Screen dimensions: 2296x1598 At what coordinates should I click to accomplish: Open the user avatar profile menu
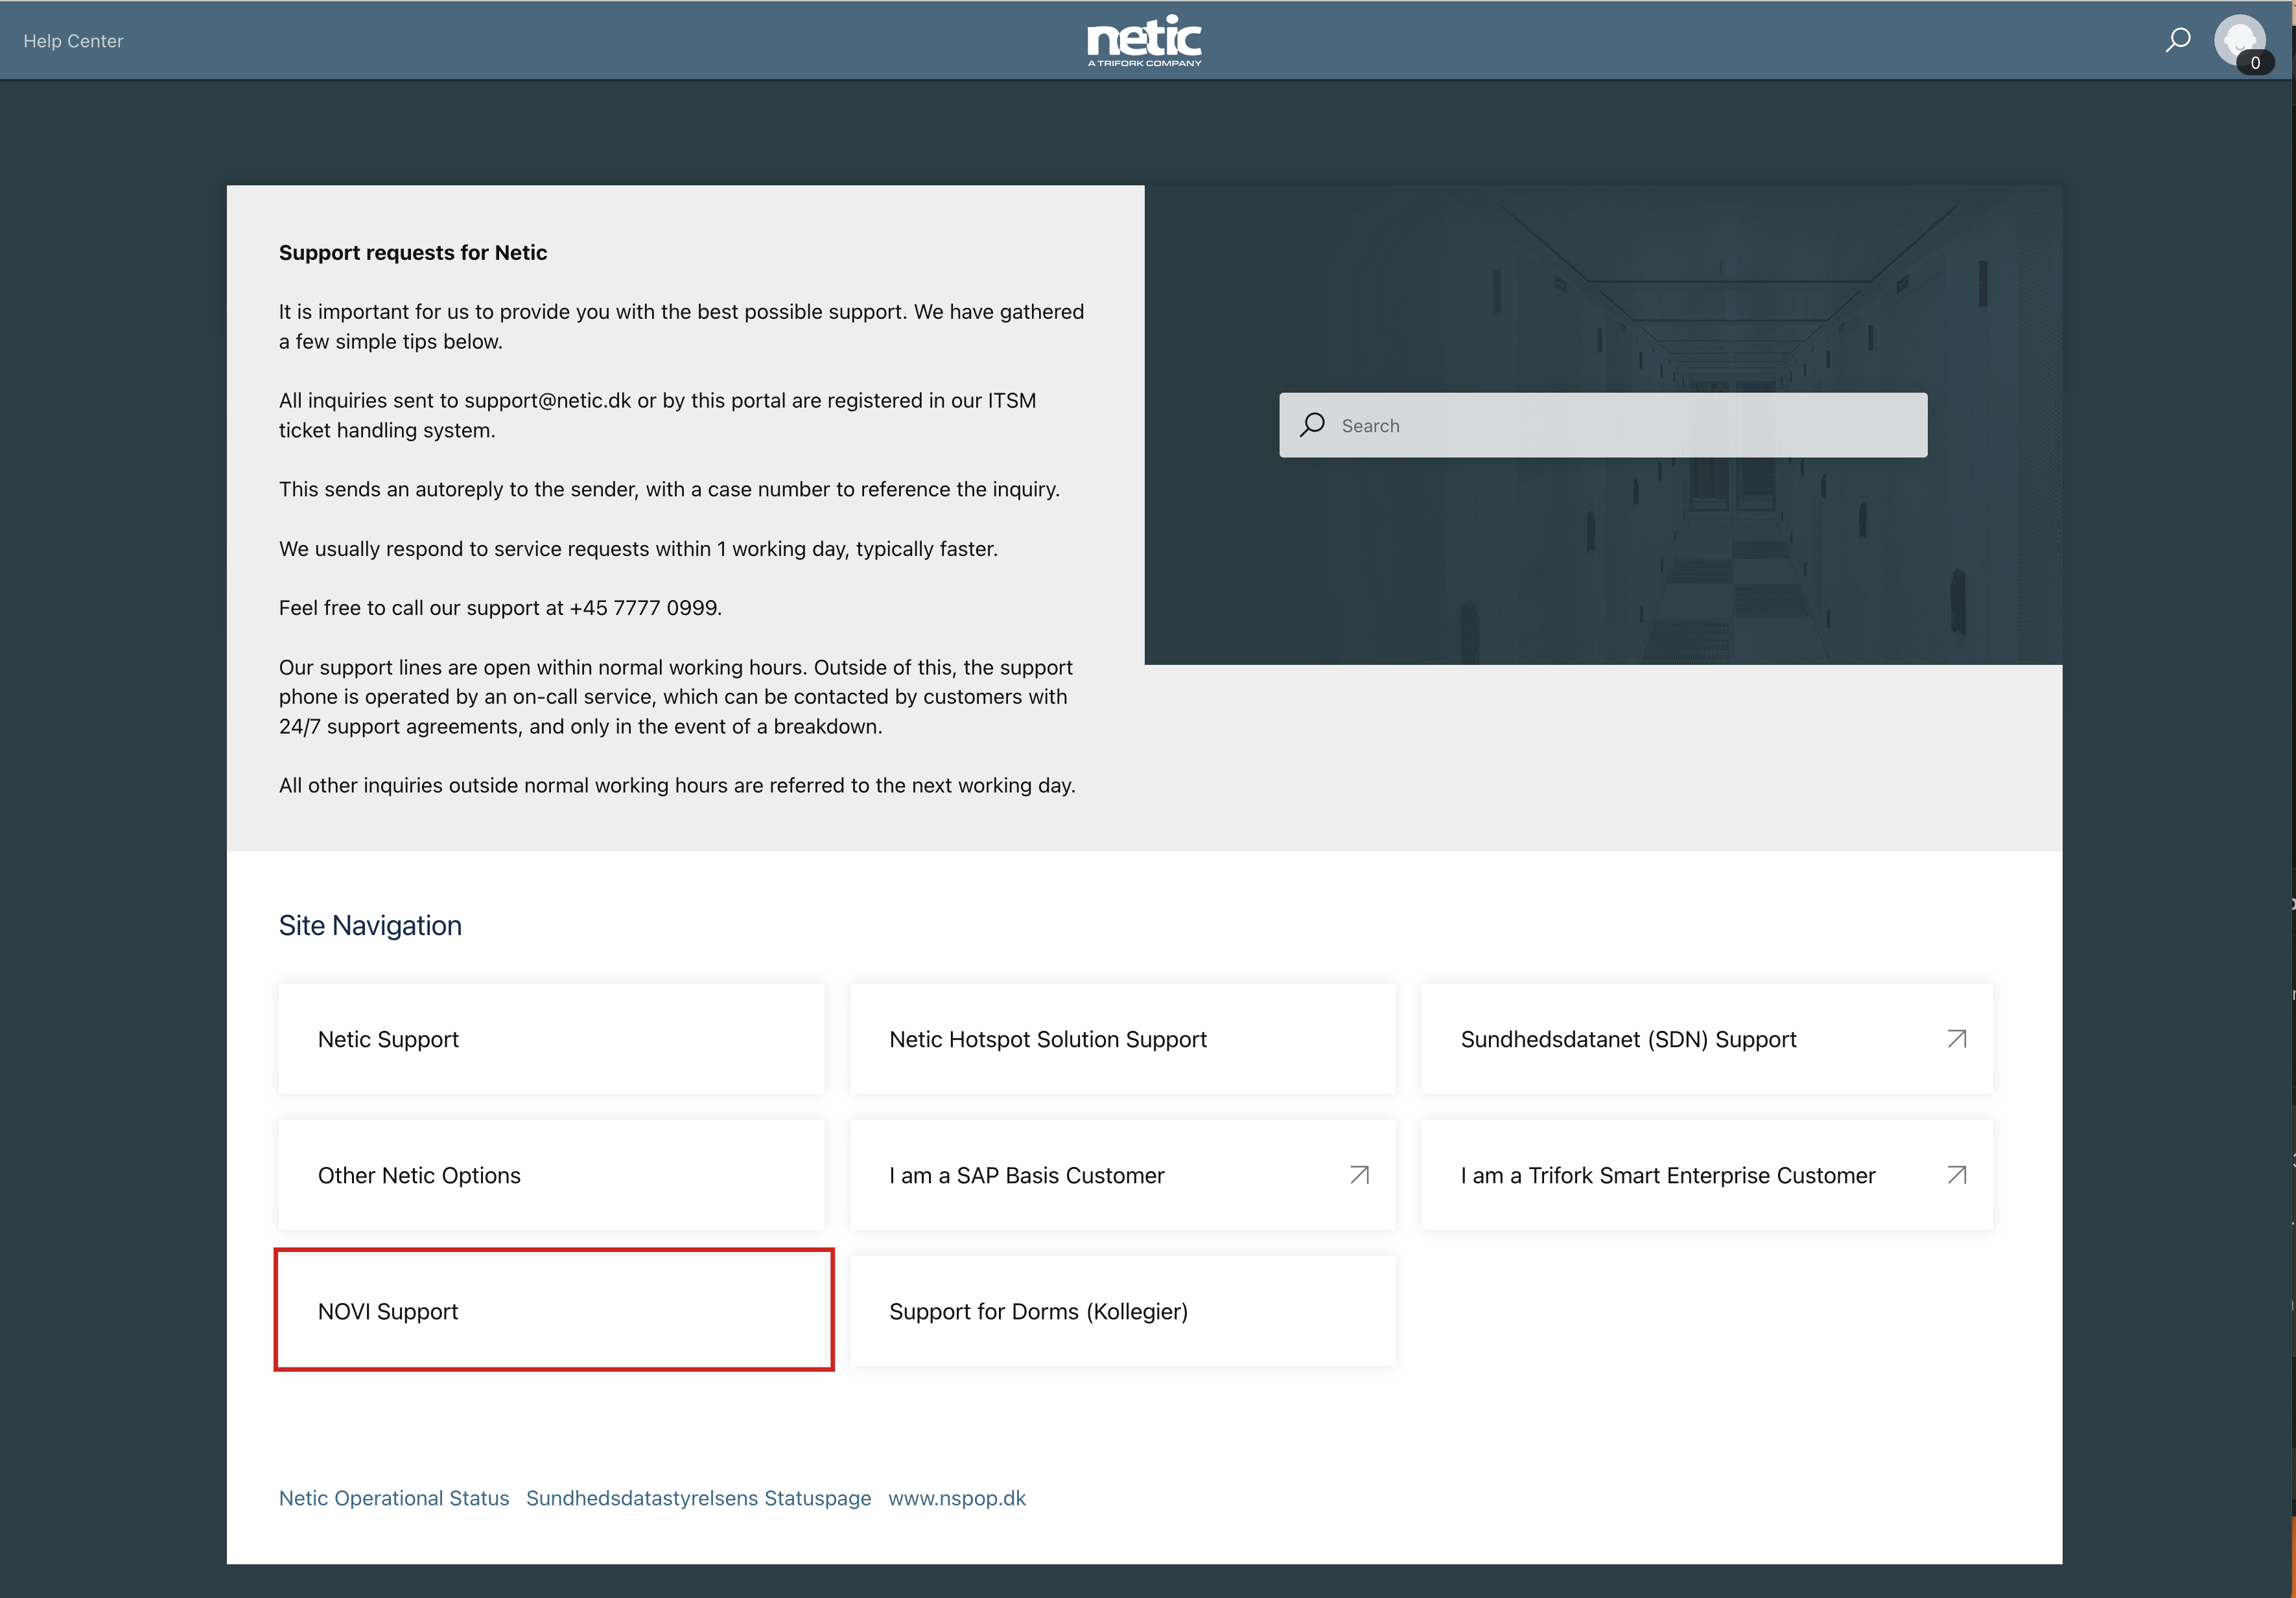point(2239,40)
